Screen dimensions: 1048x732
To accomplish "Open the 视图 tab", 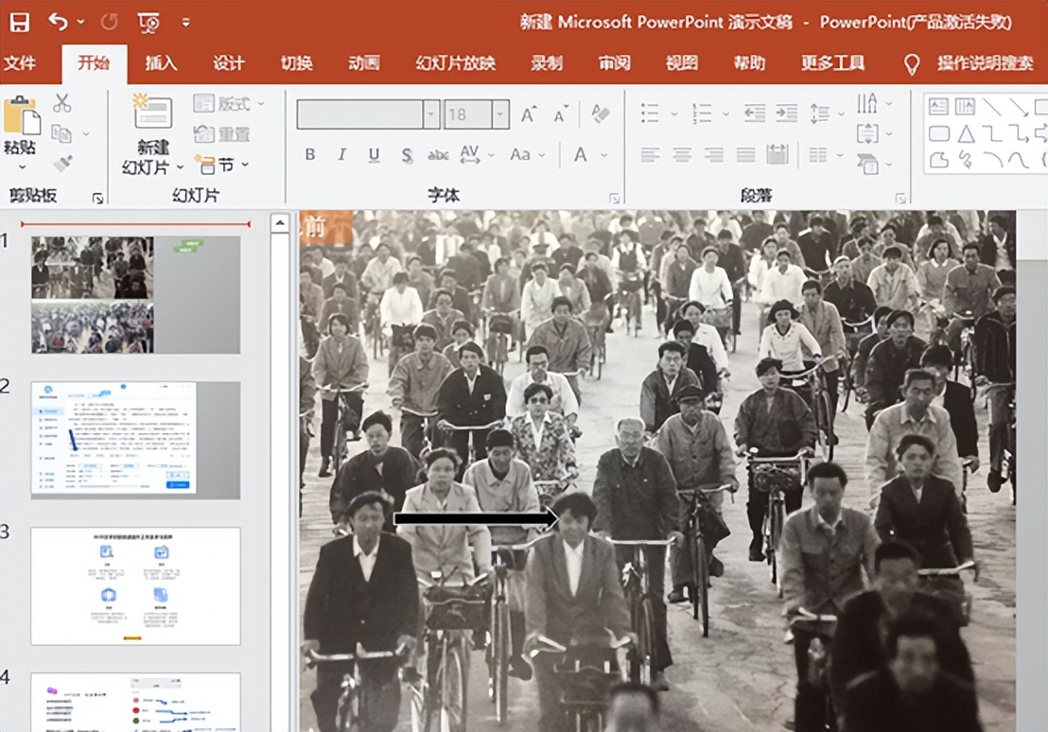I will [682, 63].
